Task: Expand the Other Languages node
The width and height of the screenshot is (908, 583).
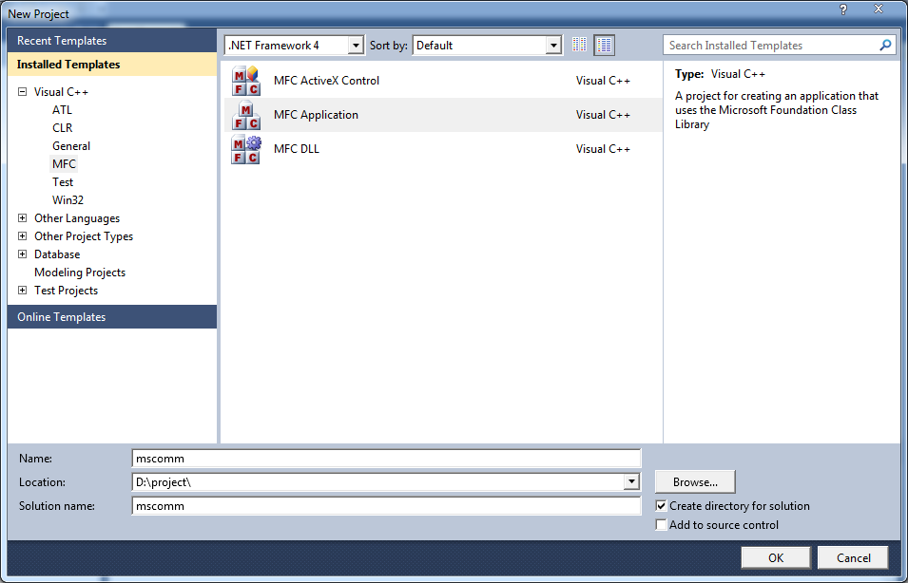Action: pos(23,218)
